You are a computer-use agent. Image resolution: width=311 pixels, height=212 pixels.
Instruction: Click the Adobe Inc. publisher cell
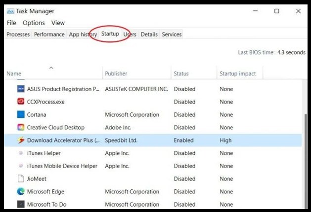(x=118, y=127)
